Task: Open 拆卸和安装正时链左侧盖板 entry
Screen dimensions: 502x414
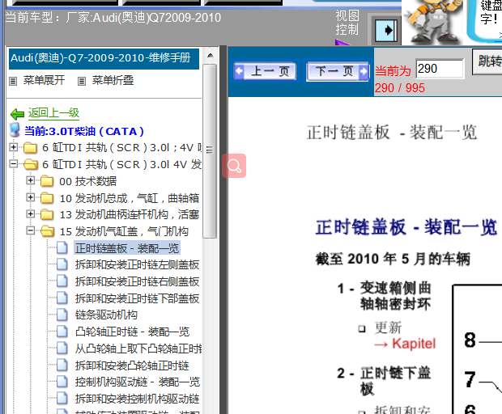Action: tap(138, 264)
